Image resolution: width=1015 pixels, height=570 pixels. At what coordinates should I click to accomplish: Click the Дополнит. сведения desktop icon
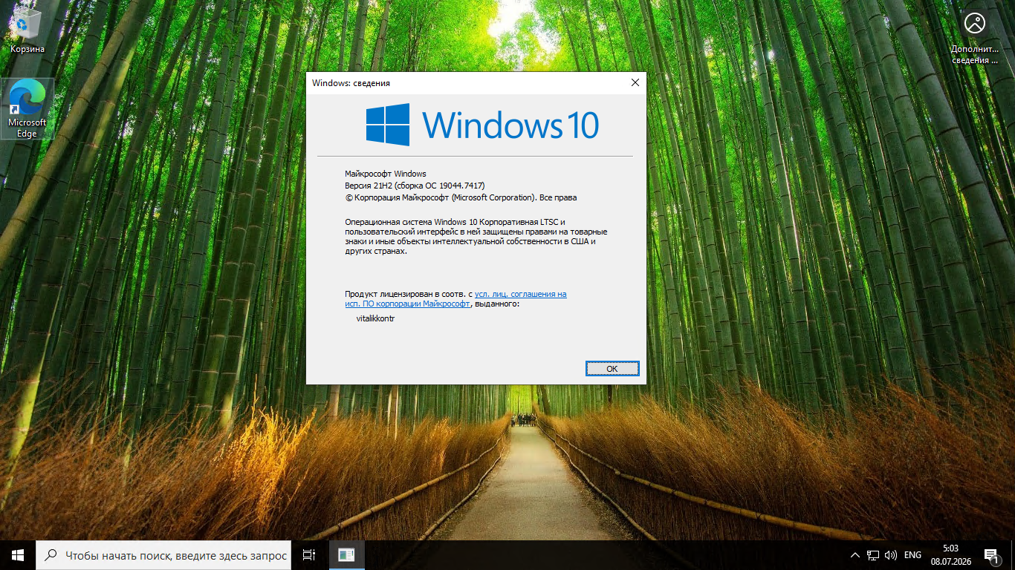coord(974,37)
